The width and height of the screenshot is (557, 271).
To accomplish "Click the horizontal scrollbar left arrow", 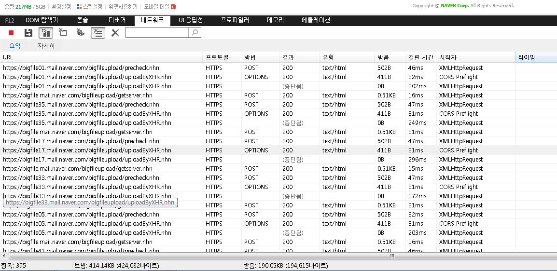I will [x=3, y=256].
